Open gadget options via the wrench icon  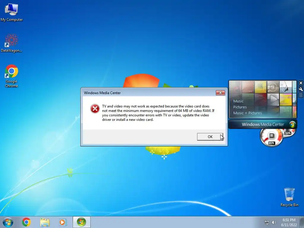[x=301, y=89]
